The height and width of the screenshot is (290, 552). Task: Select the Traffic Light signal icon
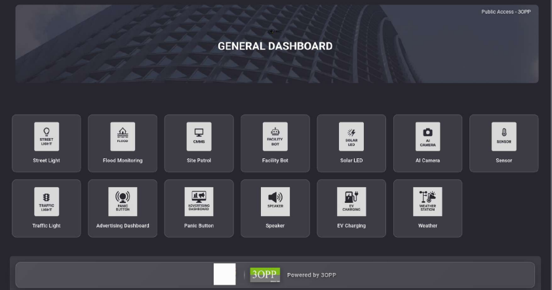coord(47,201)
